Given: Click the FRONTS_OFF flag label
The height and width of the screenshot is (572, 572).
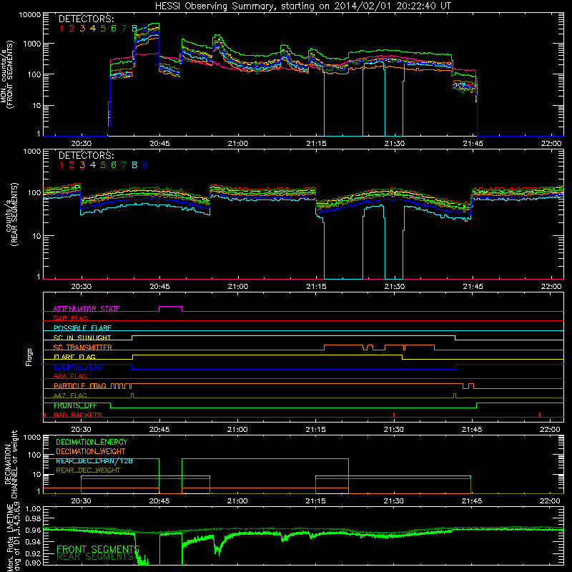Looking at the screenshot, I should click(x=75, y=405).
